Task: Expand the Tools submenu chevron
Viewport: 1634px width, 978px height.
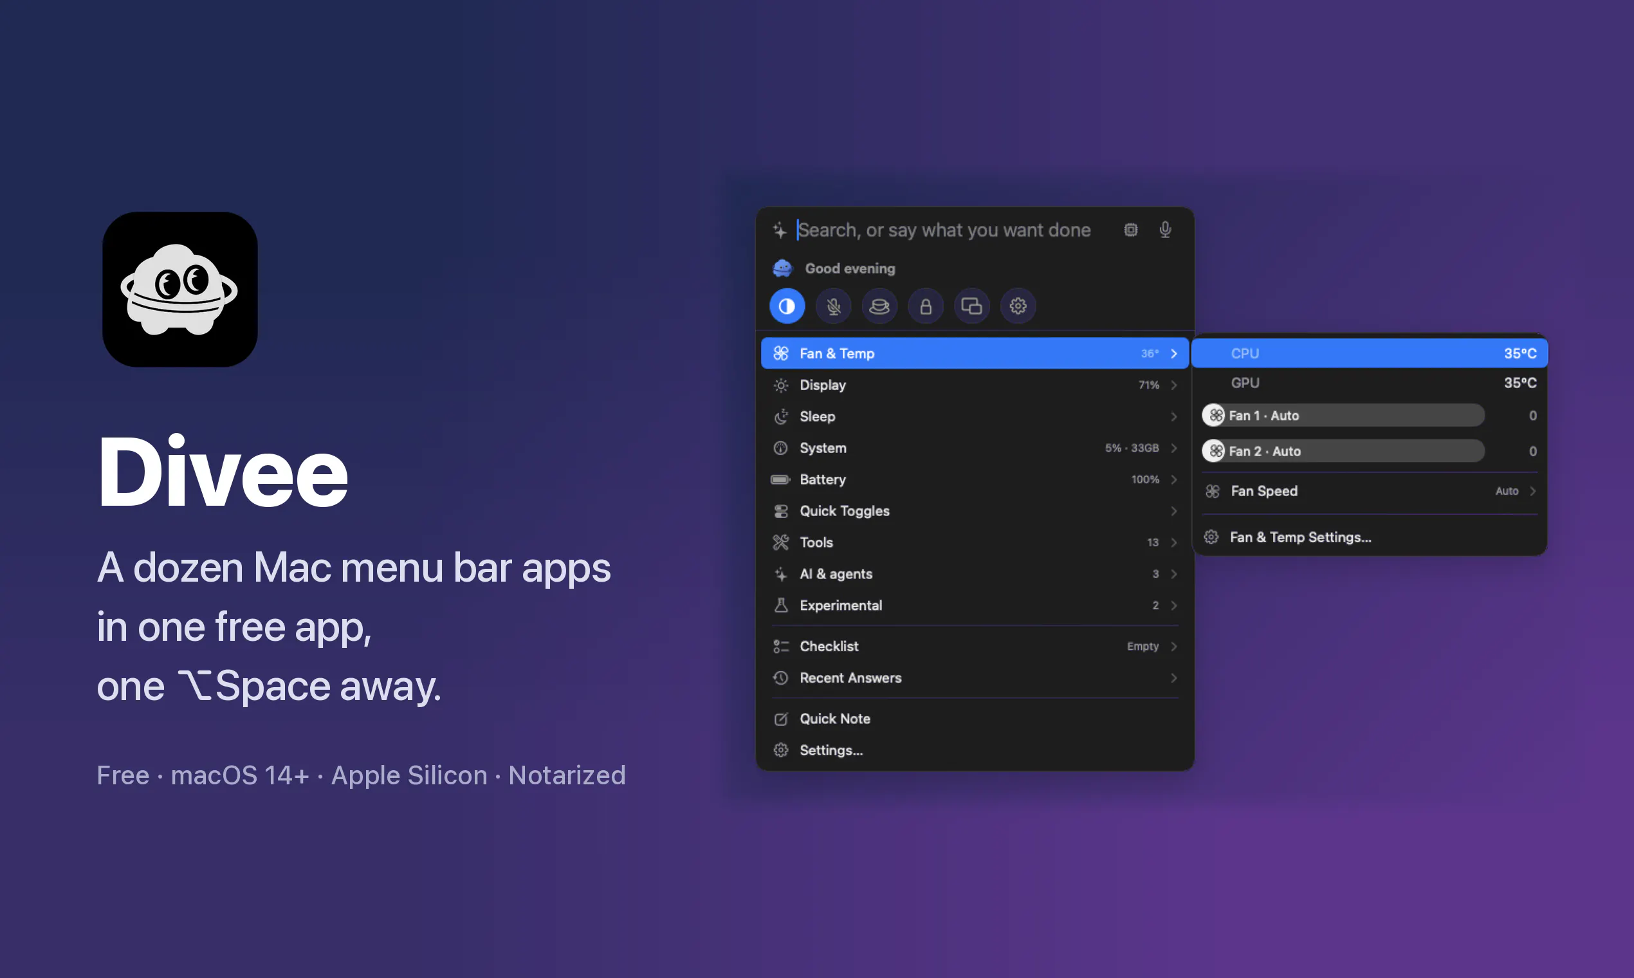Action: (x=1174, y=542)
